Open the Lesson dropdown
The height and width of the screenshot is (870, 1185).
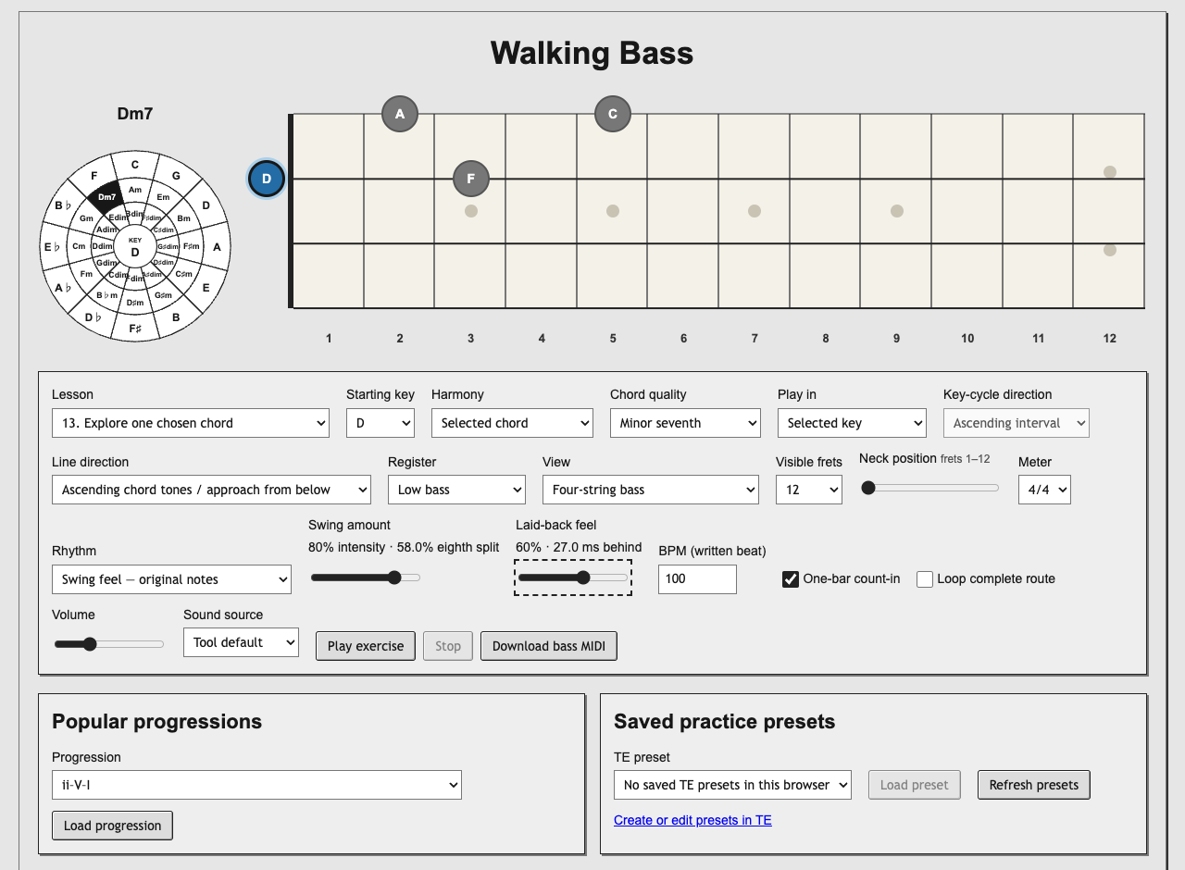tap(191, 423)
